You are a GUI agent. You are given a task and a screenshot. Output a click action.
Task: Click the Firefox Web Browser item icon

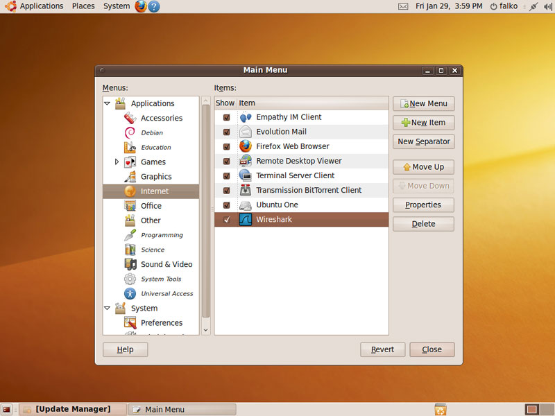246,146
